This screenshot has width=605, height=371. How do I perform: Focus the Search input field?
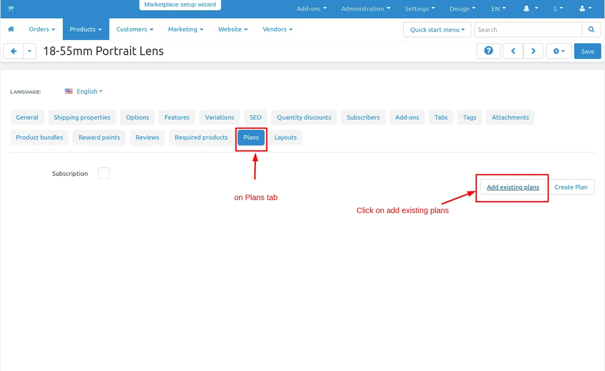click(528, 30)
